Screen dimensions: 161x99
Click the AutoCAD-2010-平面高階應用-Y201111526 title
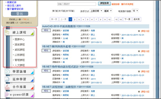click(x=66, y=26)
